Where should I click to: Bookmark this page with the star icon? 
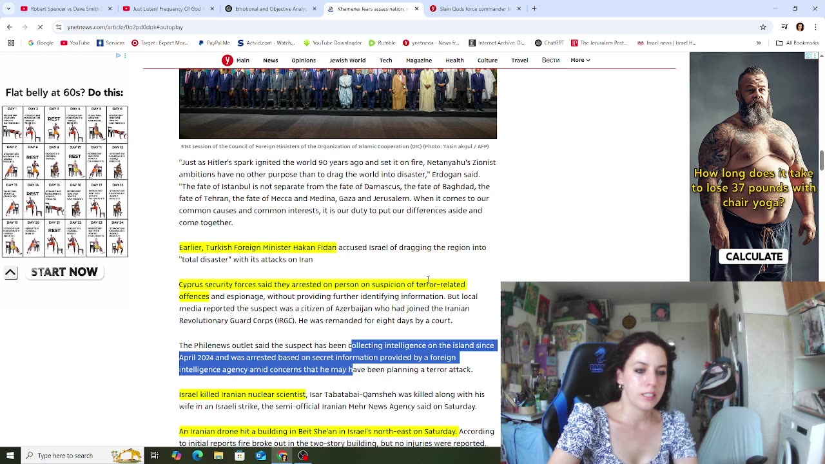point(763,27)
